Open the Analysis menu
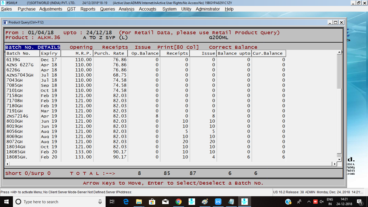 [x=127, y=9]
